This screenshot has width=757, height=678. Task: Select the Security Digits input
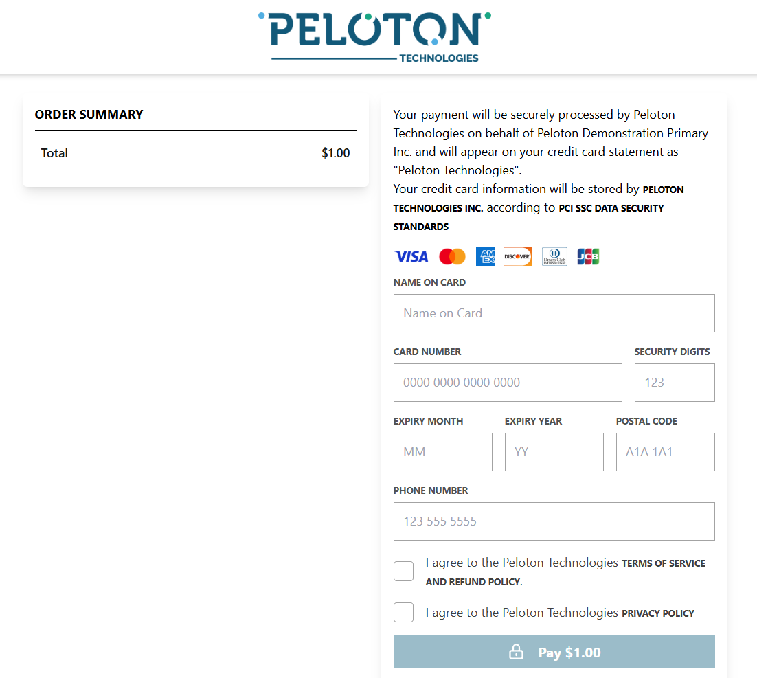[674, 383]
